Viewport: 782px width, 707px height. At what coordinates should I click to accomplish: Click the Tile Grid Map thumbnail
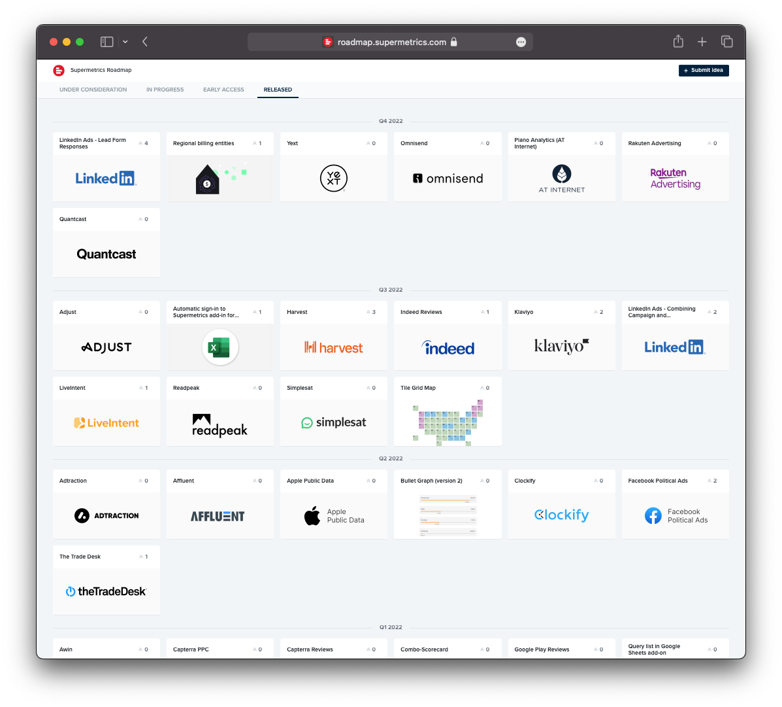[x=448, y=422]
